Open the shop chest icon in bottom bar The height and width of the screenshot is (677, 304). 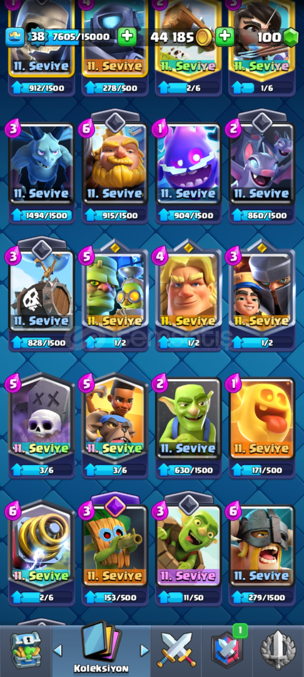click(26, 649)
